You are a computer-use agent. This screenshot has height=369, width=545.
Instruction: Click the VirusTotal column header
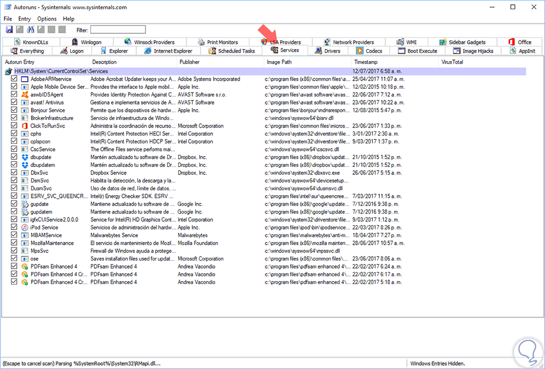point(482,62)
